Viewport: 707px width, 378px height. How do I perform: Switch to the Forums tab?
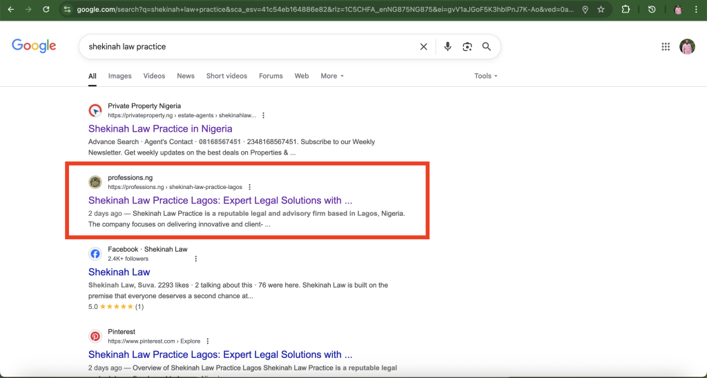[x=271, y=76]
